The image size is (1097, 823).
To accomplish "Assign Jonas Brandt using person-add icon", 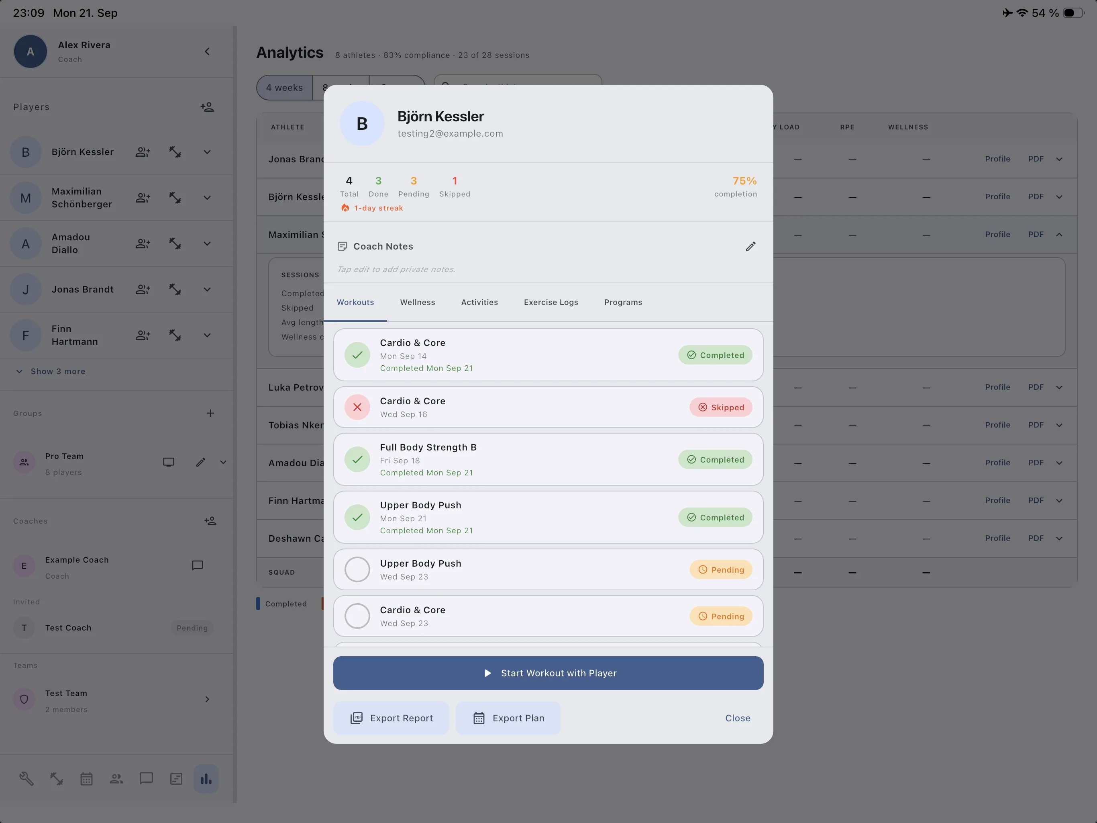I will click(x=143, y=289).
